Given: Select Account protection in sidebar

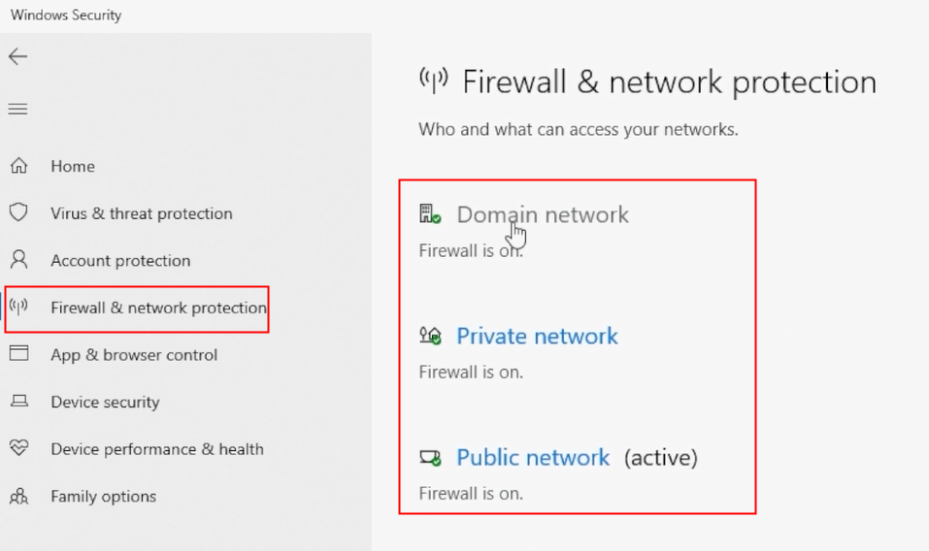Looking at the screenshot, I should tap(121, 260).
